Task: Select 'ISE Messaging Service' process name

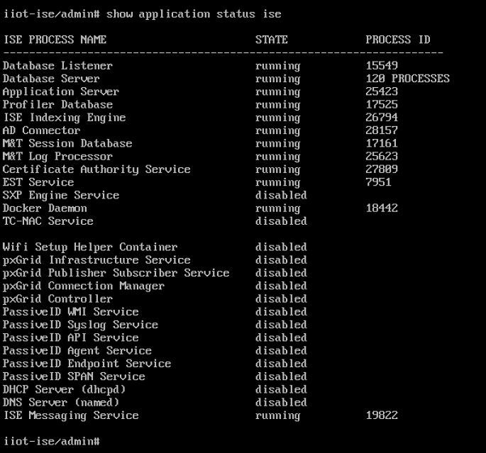Action: 71,416
